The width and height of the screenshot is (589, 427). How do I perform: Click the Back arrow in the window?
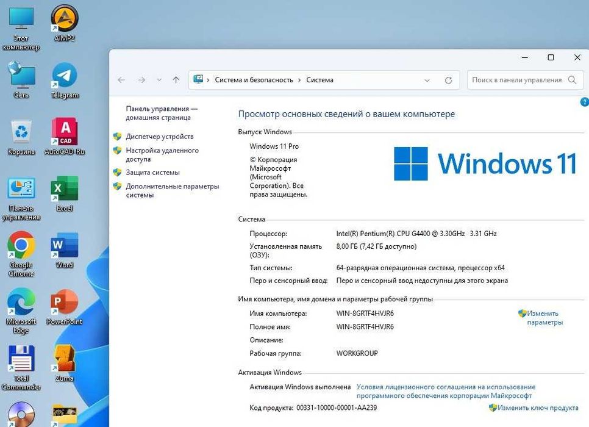[x=121, y=80]
